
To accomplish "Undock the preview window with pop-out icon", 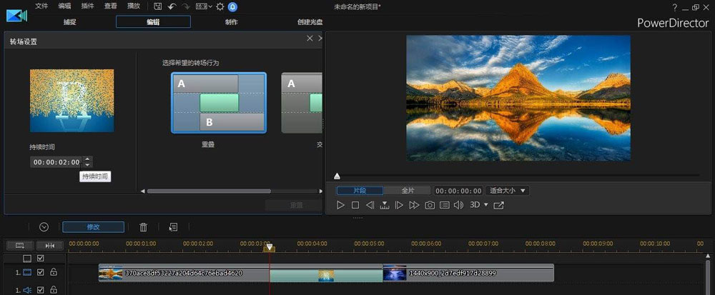I will 498,205.
